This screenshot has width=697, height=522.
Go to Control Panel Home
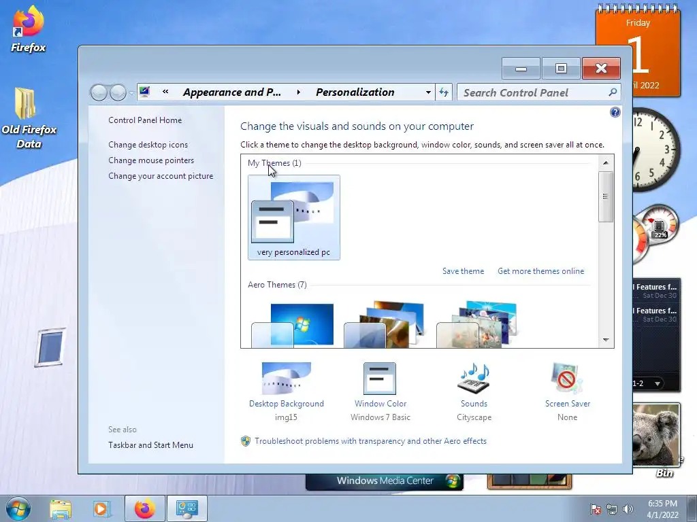pyautogui.click(x=145, y=120)
